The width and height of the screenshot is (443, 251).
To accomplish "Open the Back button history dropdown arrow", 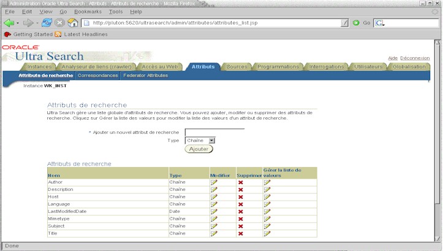I will tap(18, 23).
